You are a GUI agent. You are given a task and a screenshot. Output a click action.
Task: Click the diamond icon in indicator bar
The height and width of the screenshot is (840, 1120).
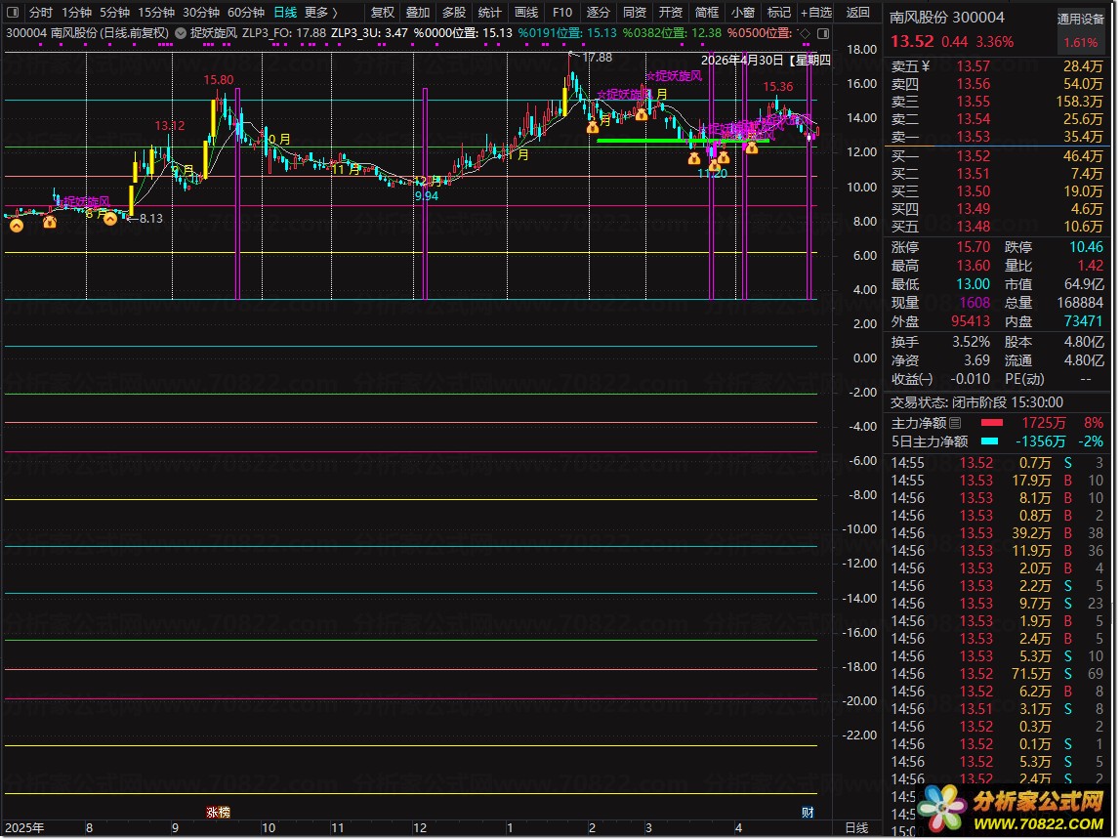805,33
